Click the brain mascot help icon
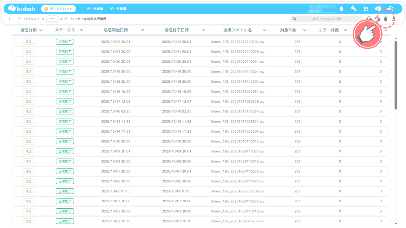 378,9
